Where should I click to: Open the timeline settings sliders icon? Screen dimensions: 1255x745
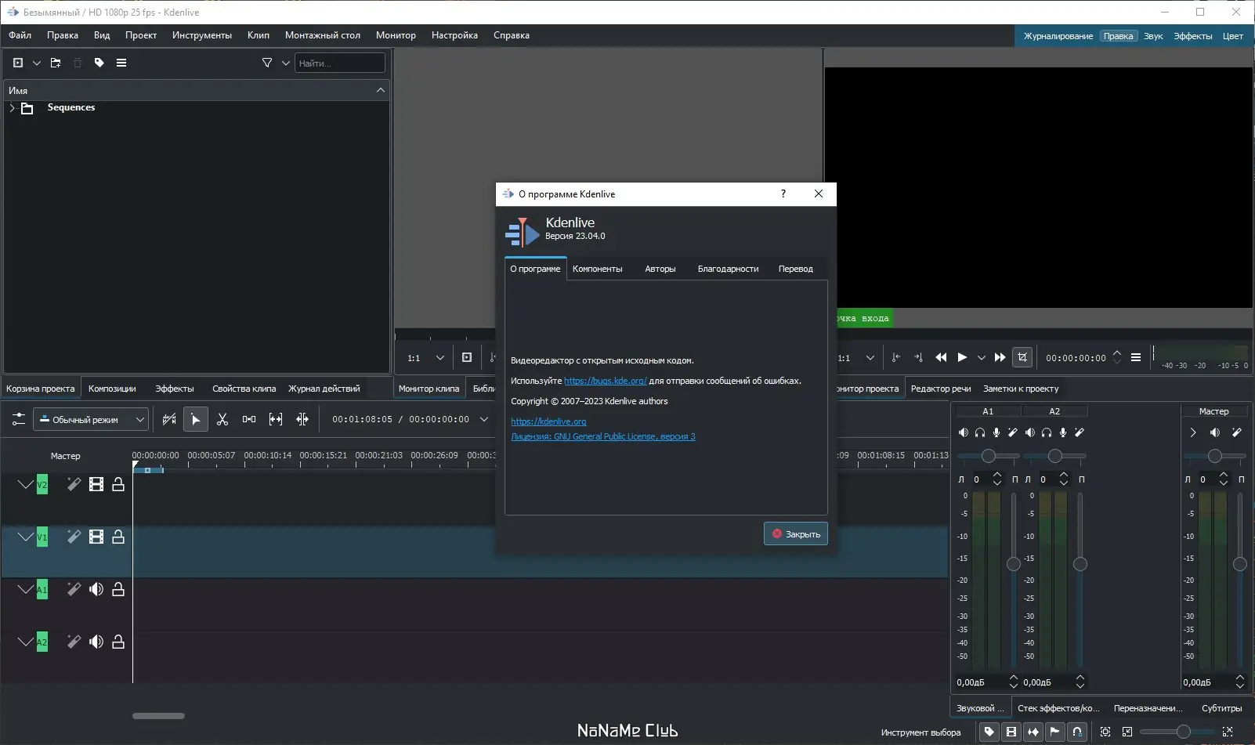point(19,420)
